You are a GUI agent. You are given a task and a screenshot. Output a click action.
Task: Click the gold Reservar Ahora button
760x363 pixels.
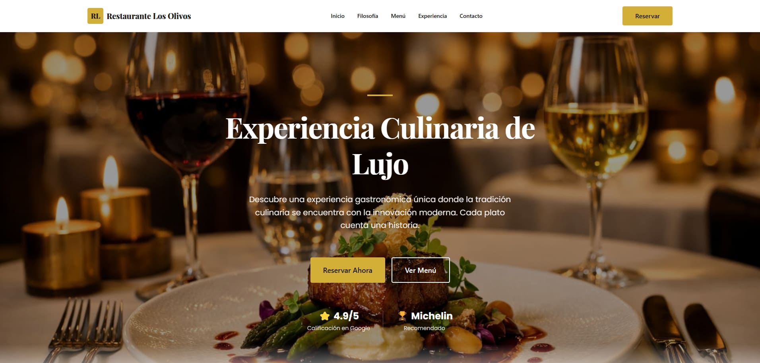click(x=347, y=270)
